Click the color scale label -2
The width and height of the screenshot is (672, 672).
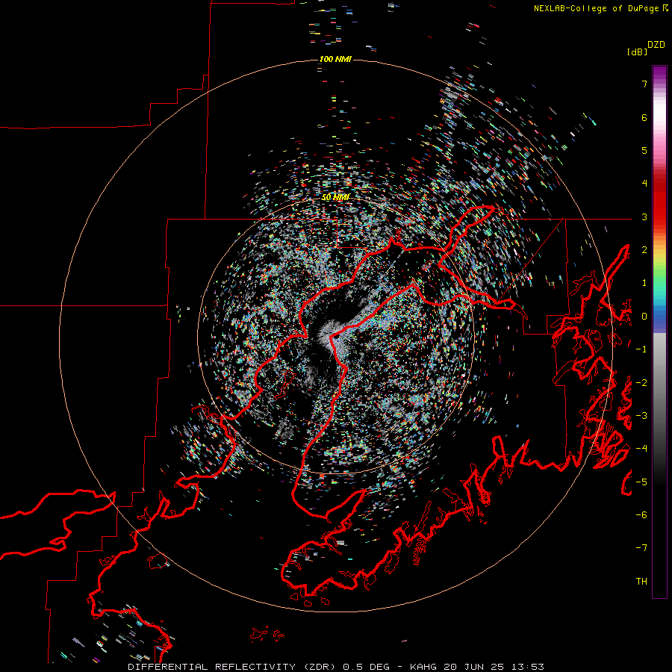(641, 383)
